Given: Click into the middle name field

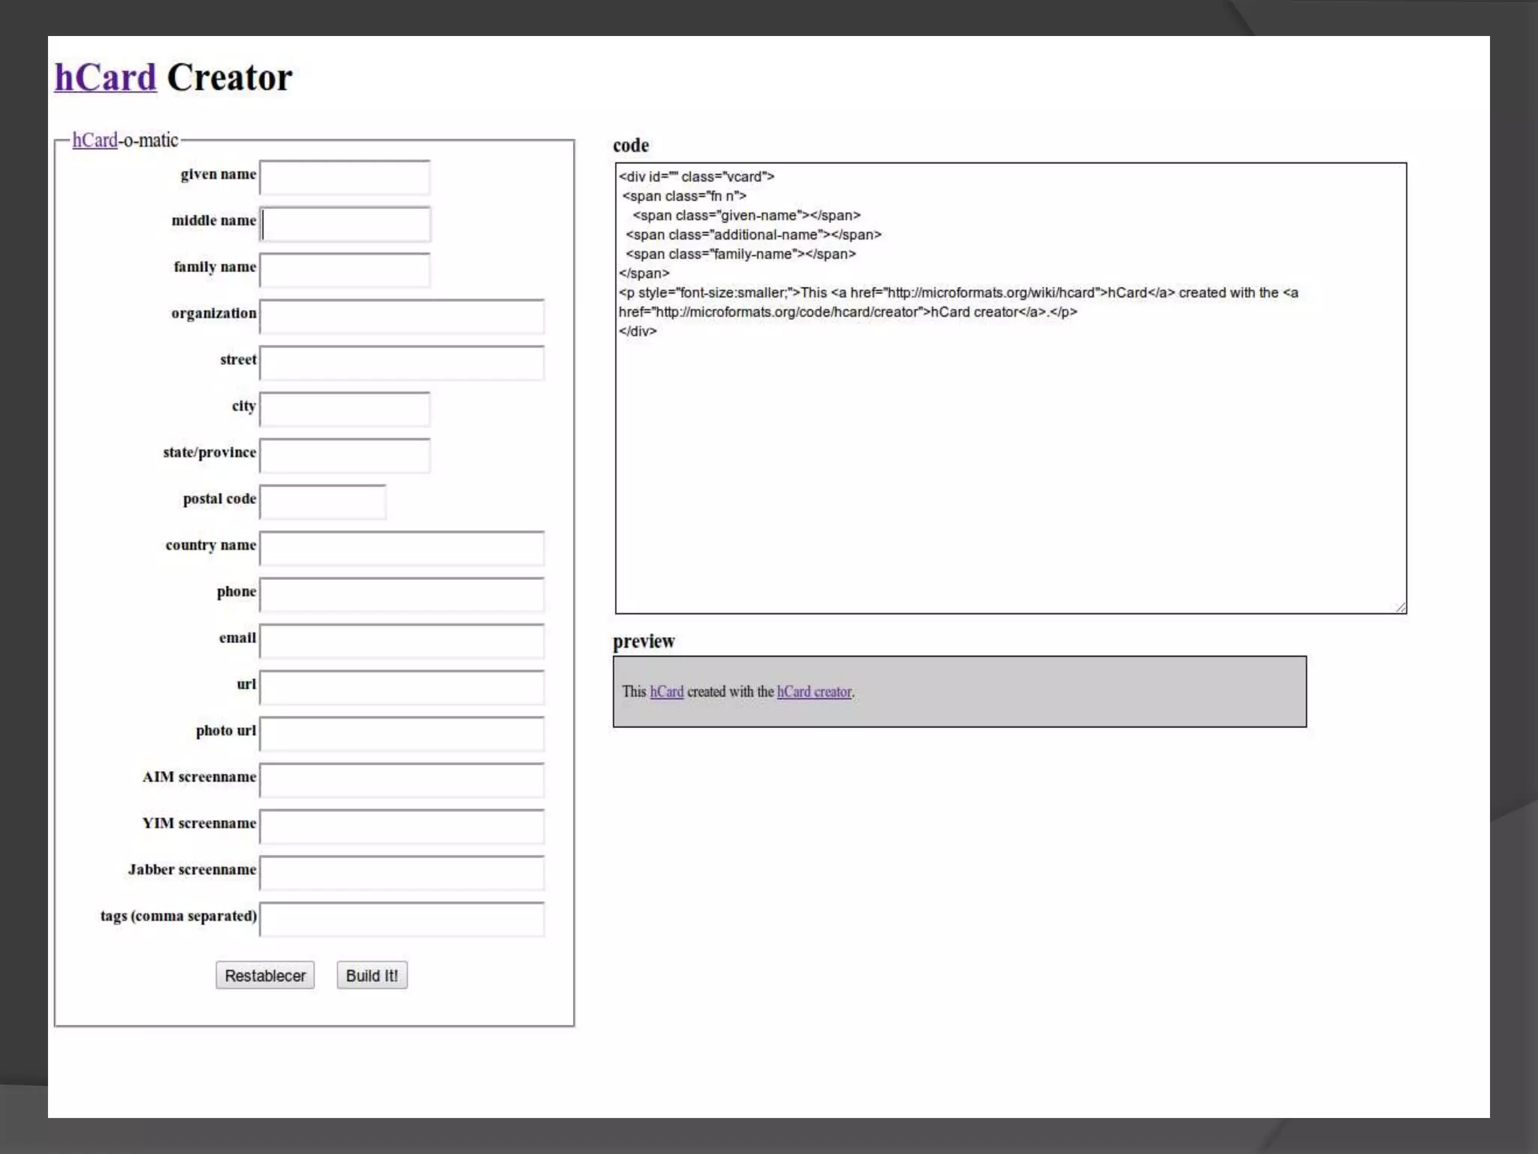Looking at the screenshot, I should tap(345, 225).
